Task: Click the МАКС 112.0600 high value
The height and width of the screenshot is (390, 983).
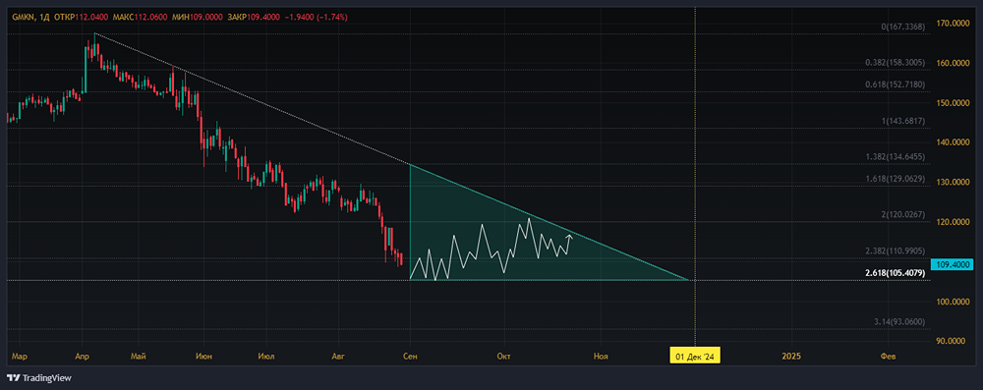Action: [141, 18]
